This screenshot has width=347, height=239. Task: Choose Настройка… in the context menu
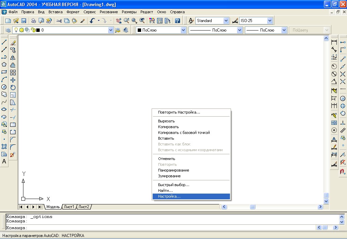pos(191,196)
